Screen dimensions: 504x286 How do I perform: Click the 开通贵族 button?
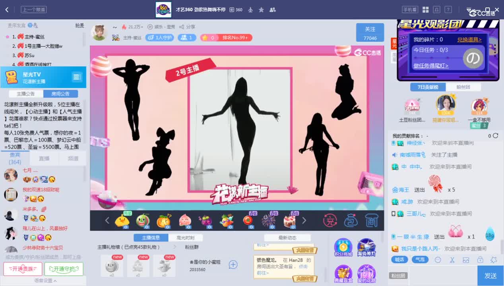pyautogui.click(x=23, y=269)
